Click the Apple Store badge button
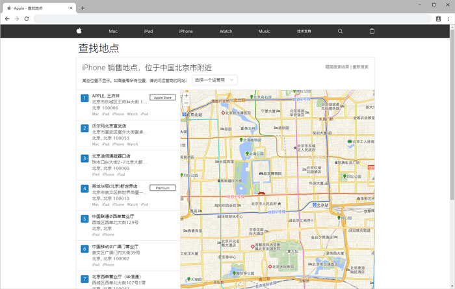Viewport: 455px width, 289px height. point(162,97)
